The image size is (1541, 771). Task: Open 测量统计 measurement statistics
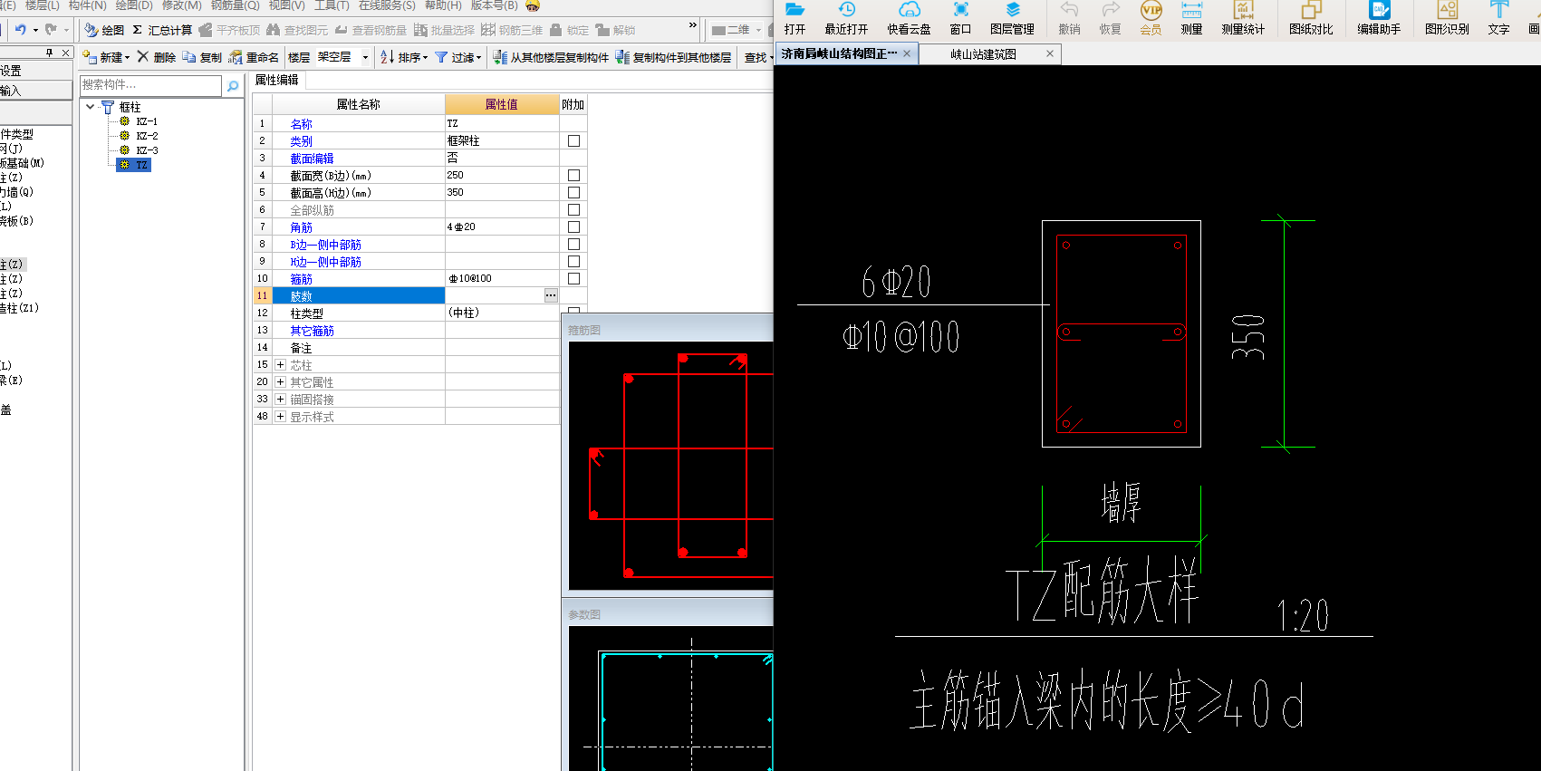click(x=1243, y=18)
